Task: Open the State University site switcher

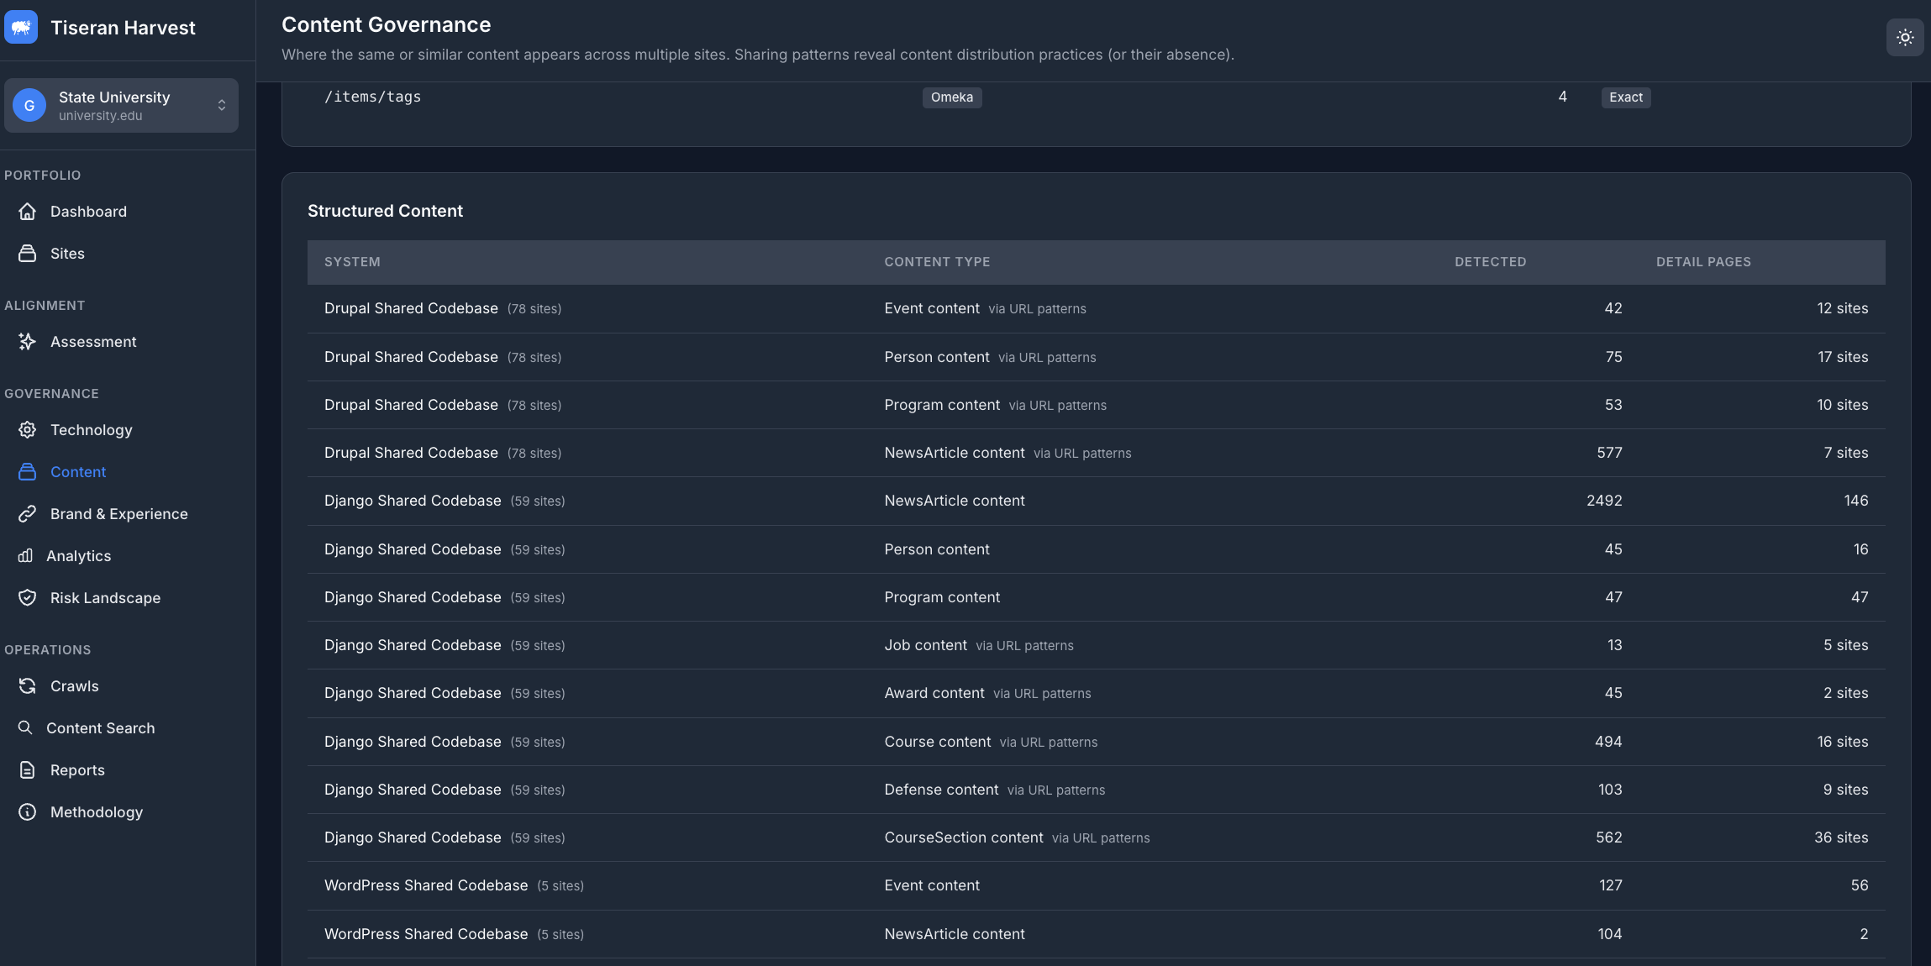Action: click(x=121, y=105)
